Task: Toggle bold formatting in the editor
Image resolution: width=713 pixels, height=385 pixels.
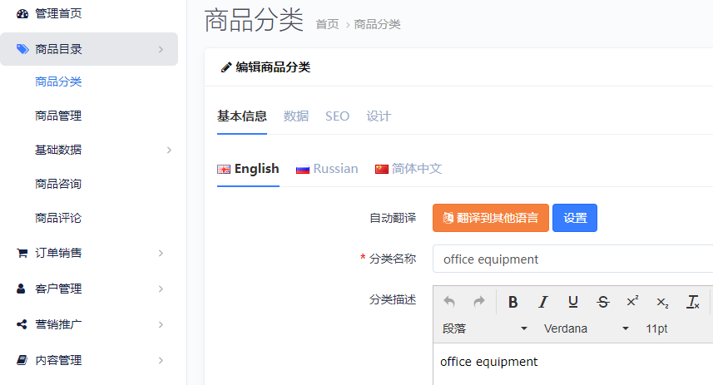Action: click(x=513, y=301)
